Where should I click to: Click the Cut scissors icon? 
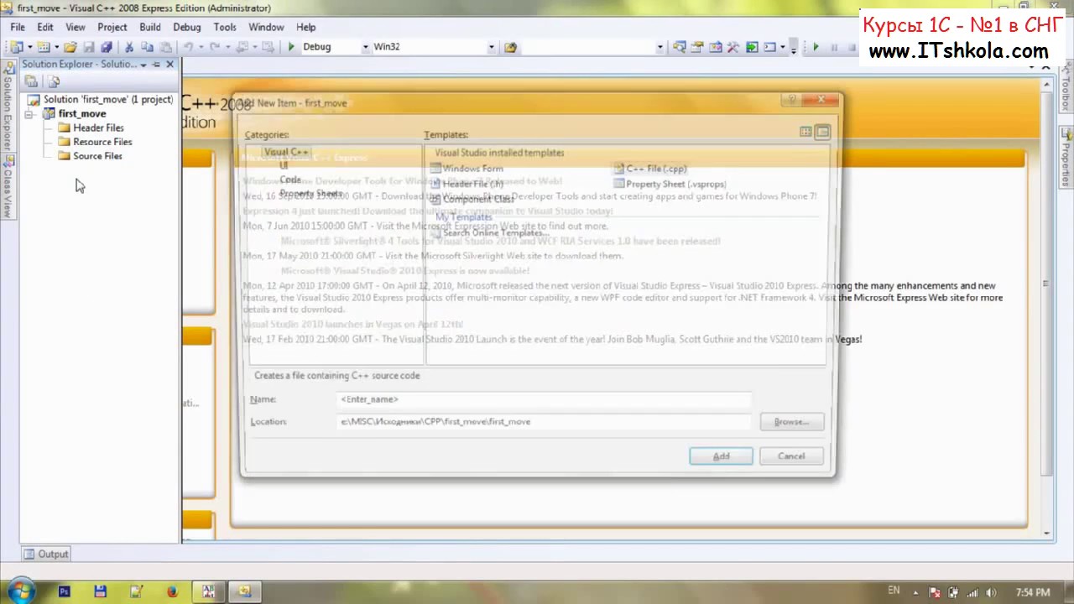pos(129,47)
